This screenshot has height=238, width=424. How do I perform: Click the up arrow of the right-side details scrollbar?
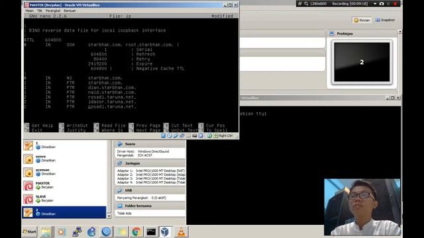point(400,32)
